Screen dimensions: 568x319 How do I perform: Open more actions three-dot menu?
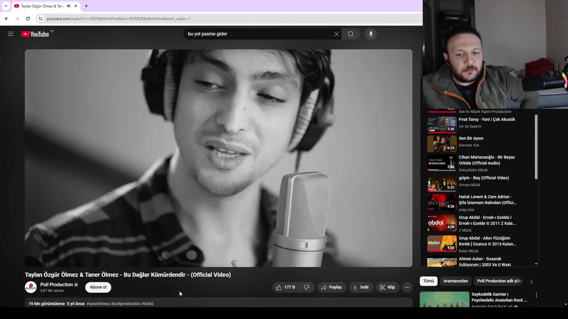click(x=407, y=288)
